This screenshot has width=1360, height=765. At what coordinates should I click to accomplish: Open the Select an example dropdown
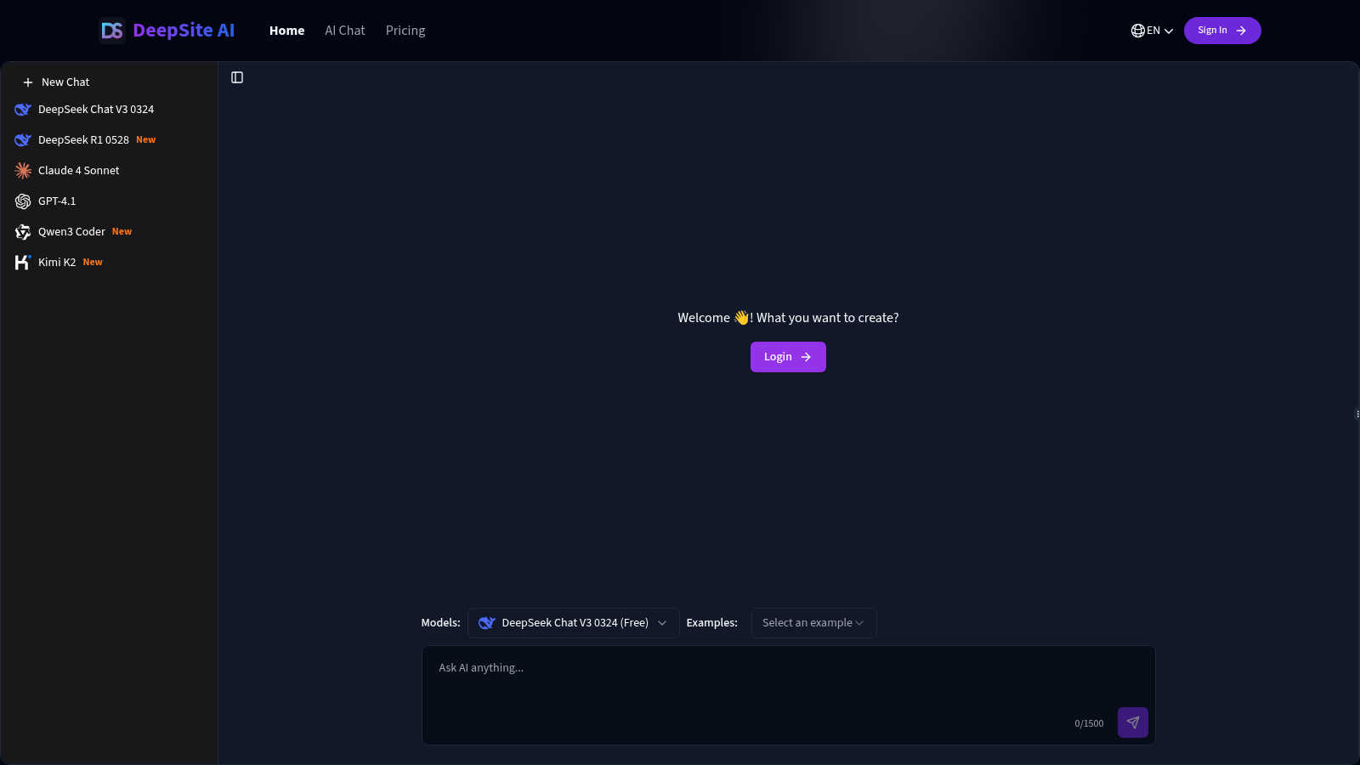(x=813, y=623)
